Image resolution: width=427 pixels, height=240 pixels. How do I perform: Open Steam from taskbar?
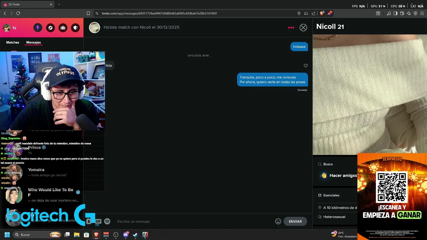(x=135, y=235)
